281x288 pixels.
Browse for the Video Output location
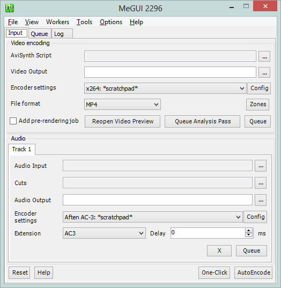click(x=264, y=72)
